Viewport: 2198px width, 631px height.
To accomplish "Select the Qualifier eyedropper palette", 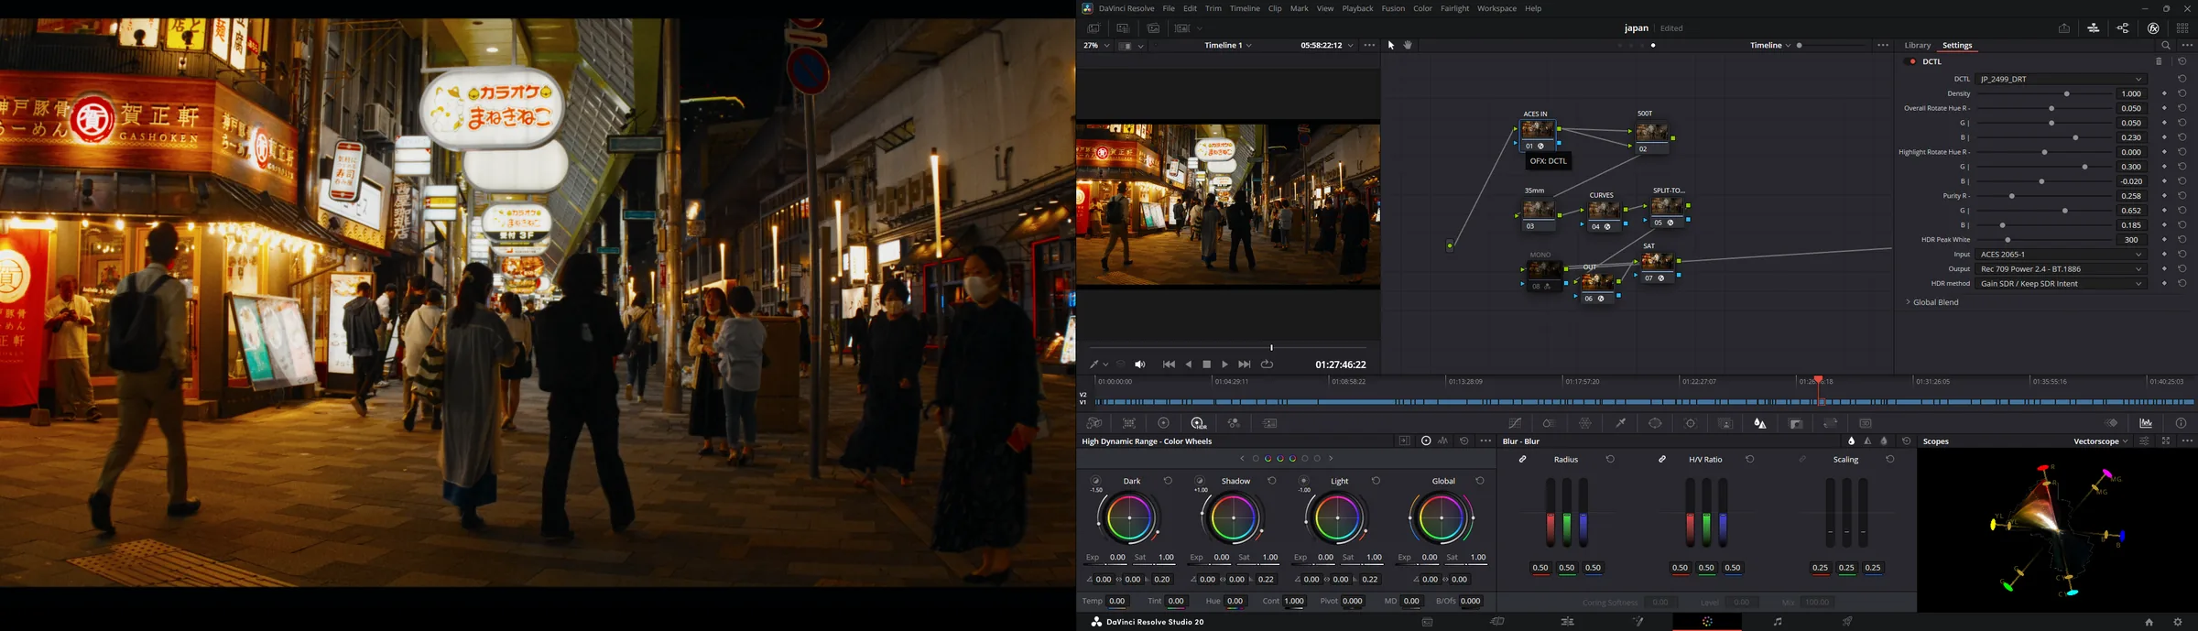I will (x=1620, y=423).
